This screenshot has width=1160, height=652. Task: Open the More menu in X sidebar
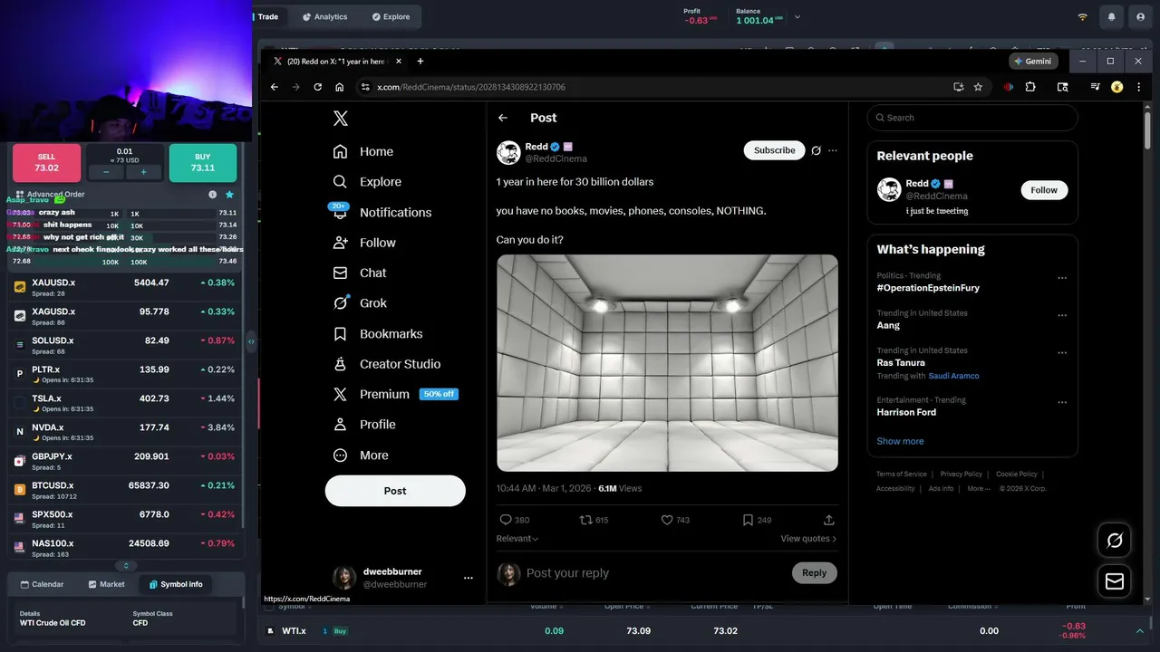pyautogui.click(x=361, y=455)
